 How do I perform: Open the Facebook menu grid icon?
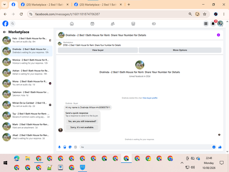[206, 24]
